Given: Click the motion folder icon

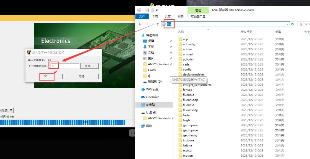Looking at the screenshot, I should [180, 155].
